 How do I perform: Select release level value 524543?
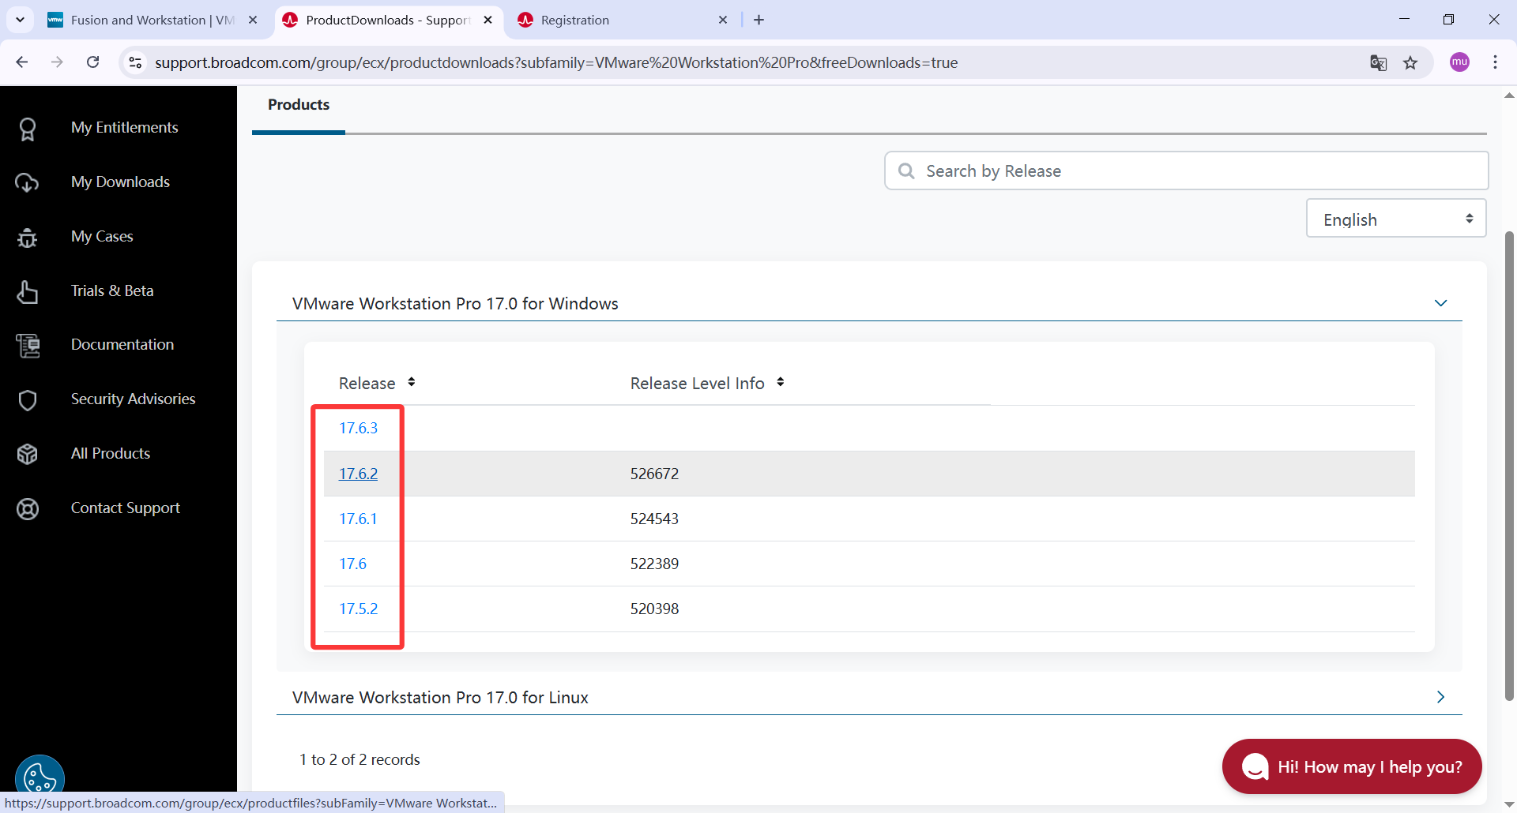click(654, 519)
